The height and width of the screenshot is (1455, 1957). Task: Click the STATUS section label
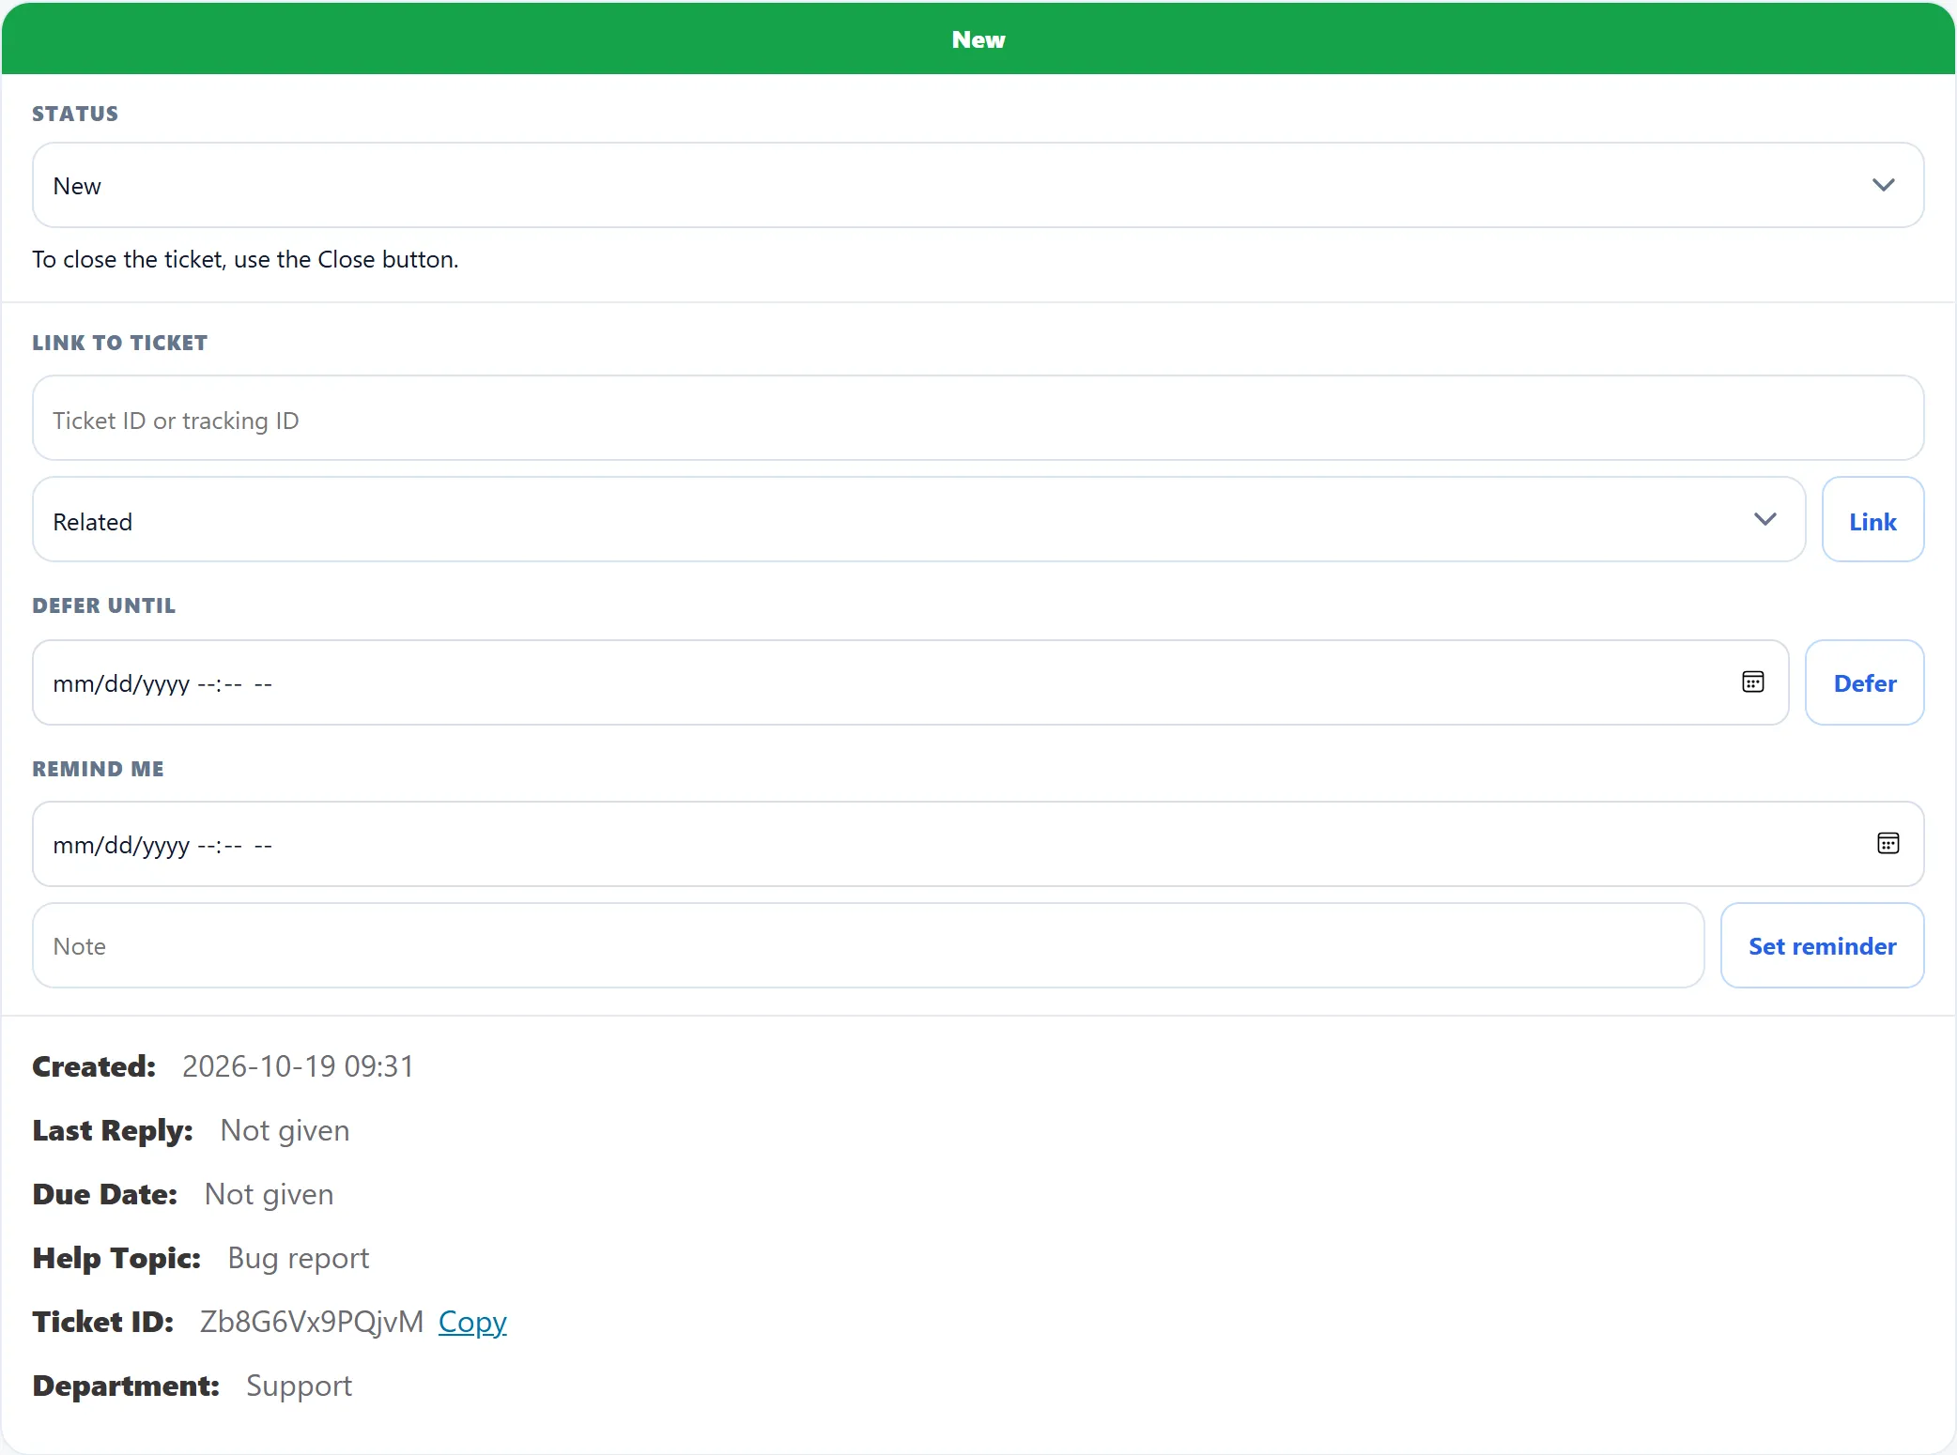75,114
